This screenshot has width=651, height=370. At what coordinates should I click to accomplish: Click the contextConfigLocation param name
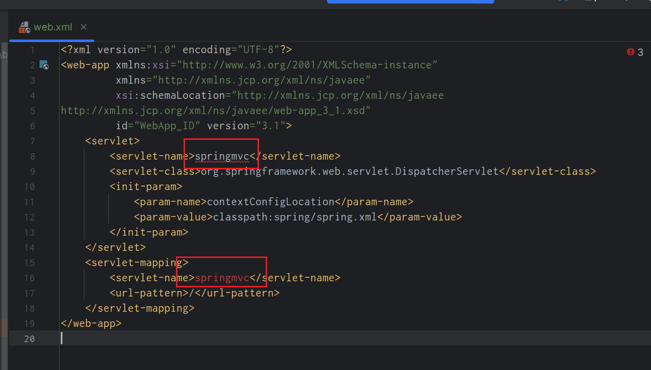(270, 202)
